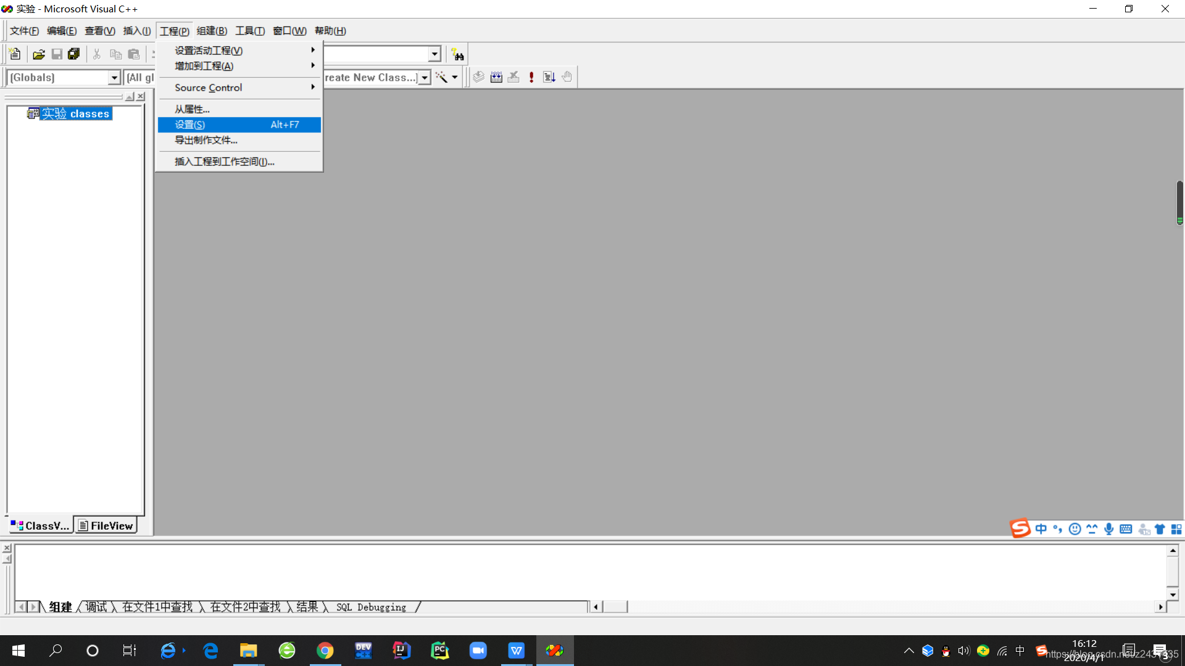This screenshot has width=1185, height=666.
Task: Launch the WizardBar magic wand action
Action: click(x=441, y=77)
